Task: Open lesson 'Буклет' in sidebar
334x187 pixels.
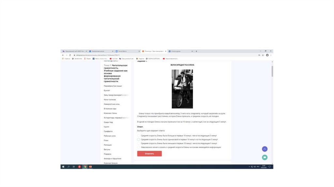Action: [x=107, y=91]
